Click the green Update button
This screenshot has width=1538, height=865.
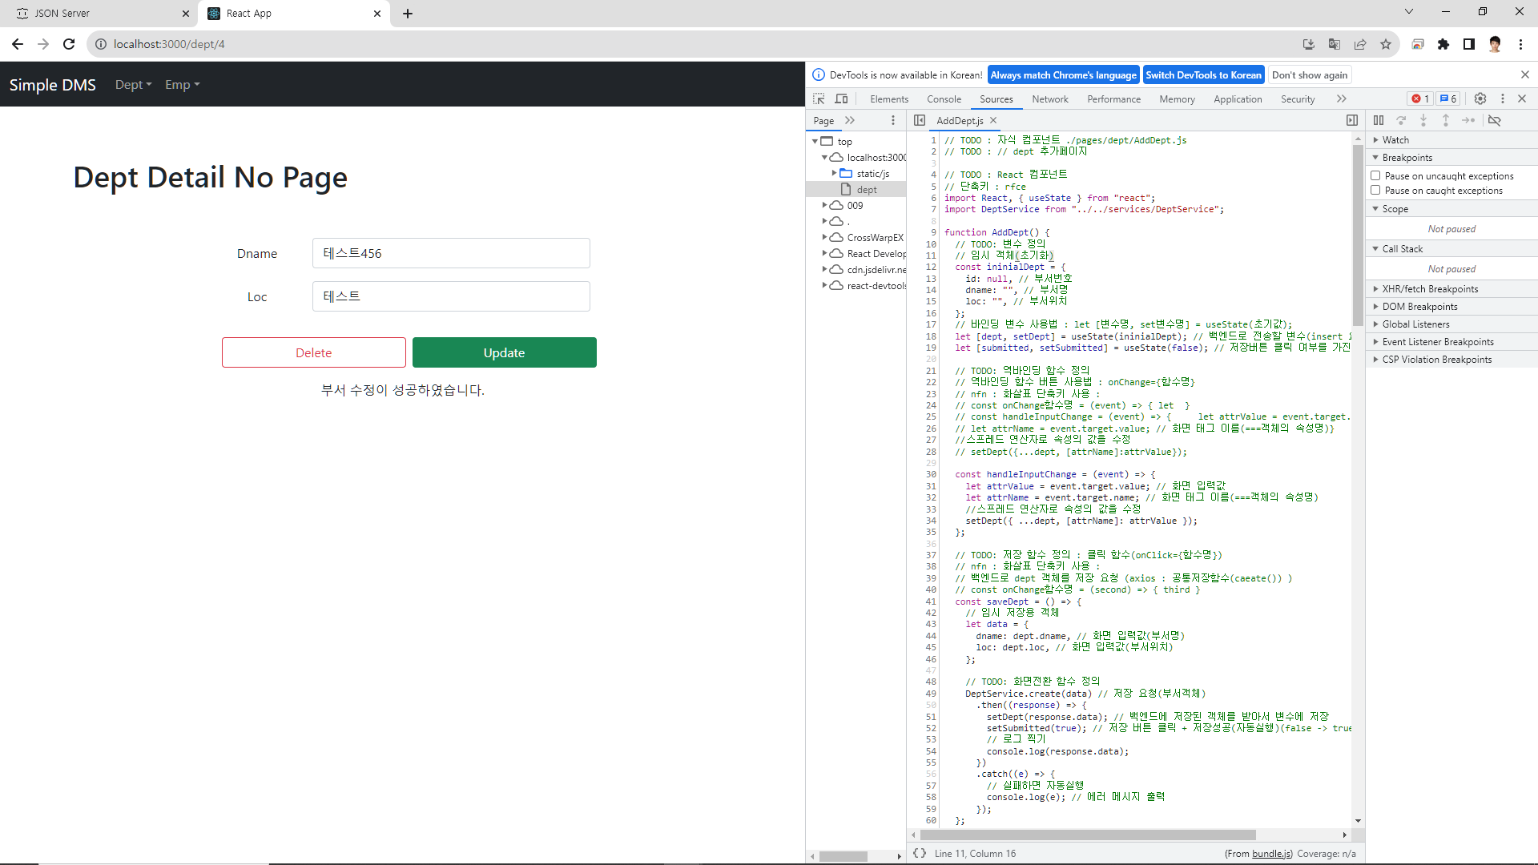pos(504,352)
